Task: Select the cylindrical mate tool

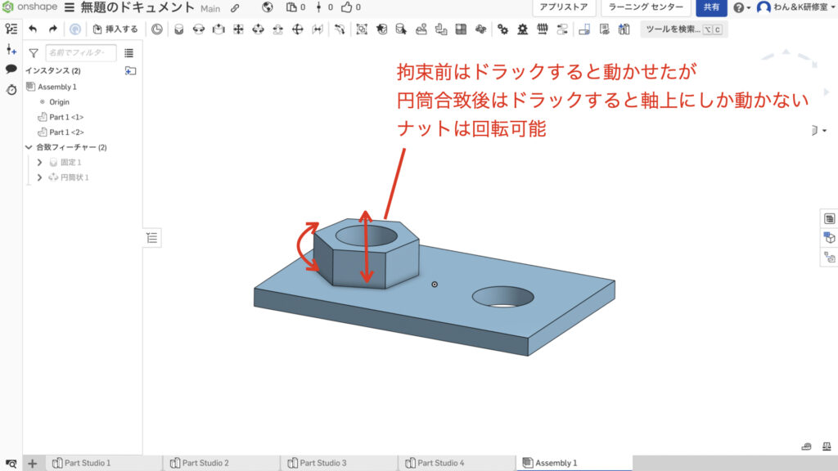Action: tap(258, 29)
